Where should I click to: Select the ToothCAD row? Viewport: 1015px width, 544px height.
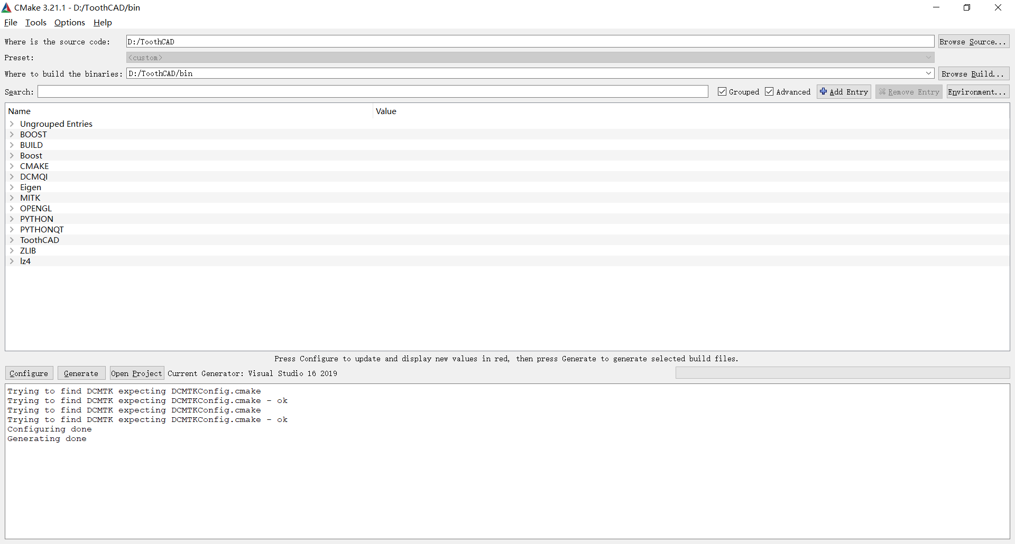[508, 240]
